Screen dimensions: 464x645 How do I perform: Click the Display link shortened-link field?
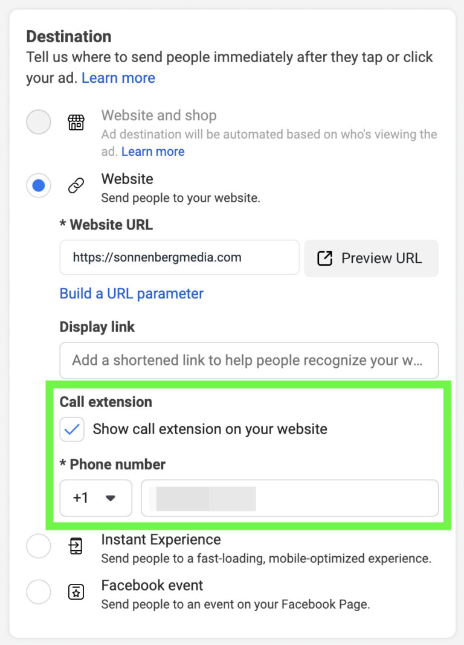tap(249, 361)
